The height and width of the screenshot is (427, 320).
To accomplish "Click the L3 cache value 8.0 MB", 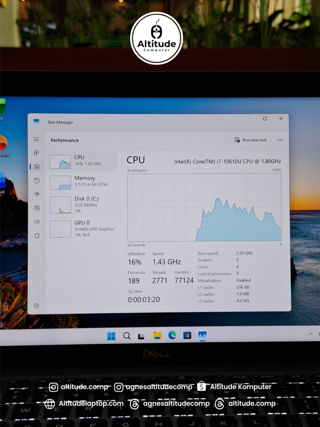I will 243,301.
